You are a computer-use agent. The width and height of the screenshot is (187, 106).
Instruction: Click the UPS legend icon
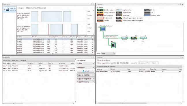click(x=147, y=13)
